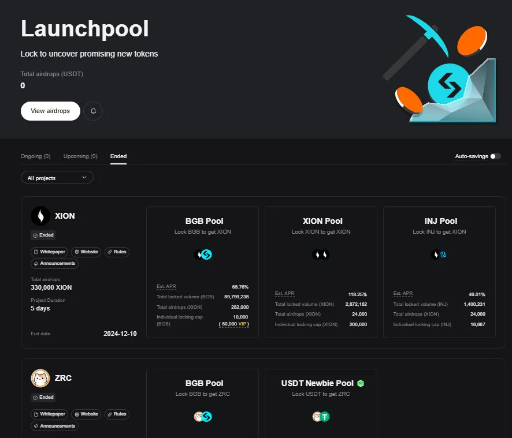Screen dimensions: 512x438
Task: Click the green badge beside USDT Newbie Pool
Action: (361, 383)
